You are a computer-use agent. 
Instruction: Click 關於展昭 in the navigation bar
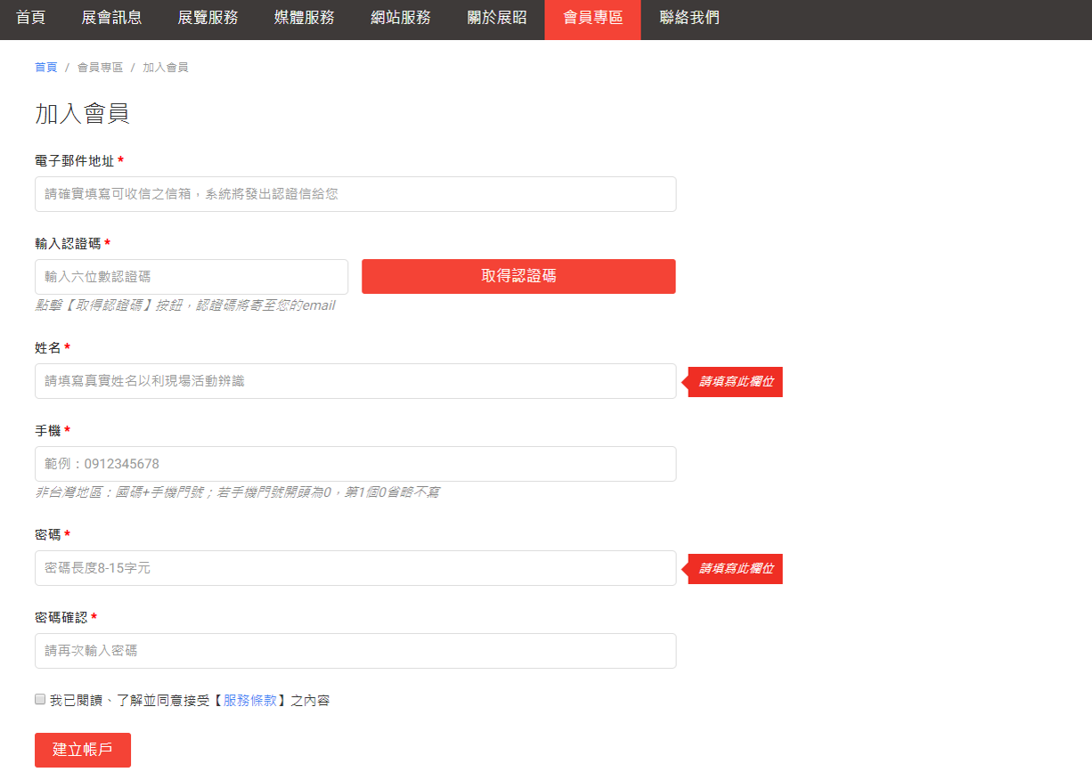[497, 18]
